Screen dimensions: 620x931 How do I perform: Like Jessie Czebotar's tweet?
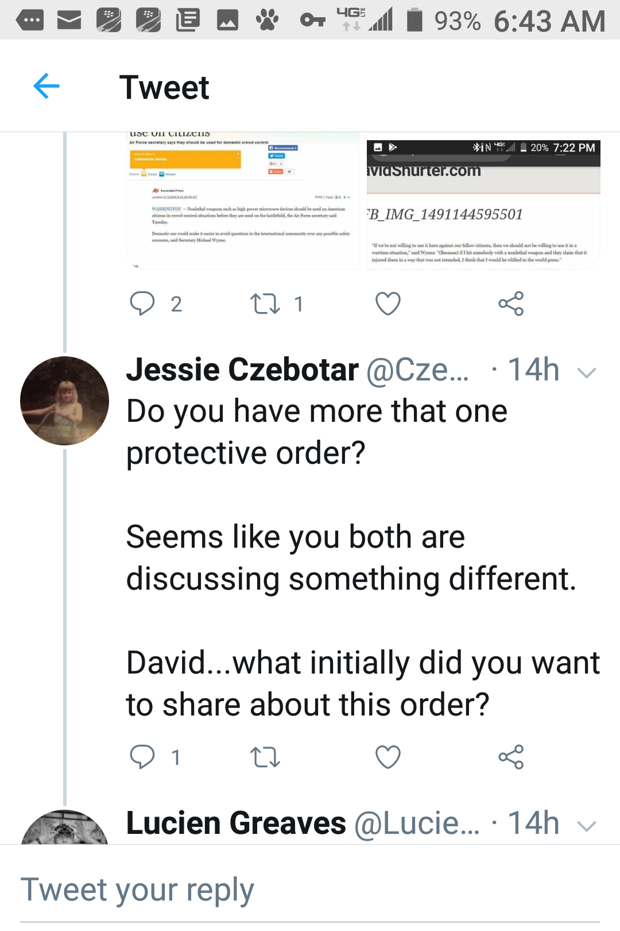(x=388, y=757)
